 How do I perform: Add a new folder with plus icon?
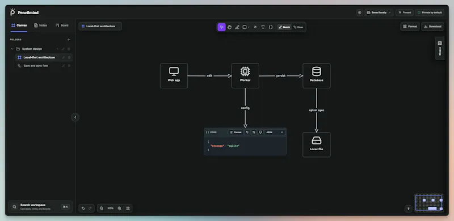point(69,39)
